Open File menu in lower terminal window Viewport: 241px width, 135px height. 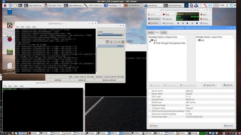5,86
